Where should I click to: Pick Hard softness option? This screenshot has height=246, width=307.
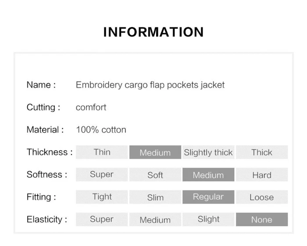[x=262, y=175]
